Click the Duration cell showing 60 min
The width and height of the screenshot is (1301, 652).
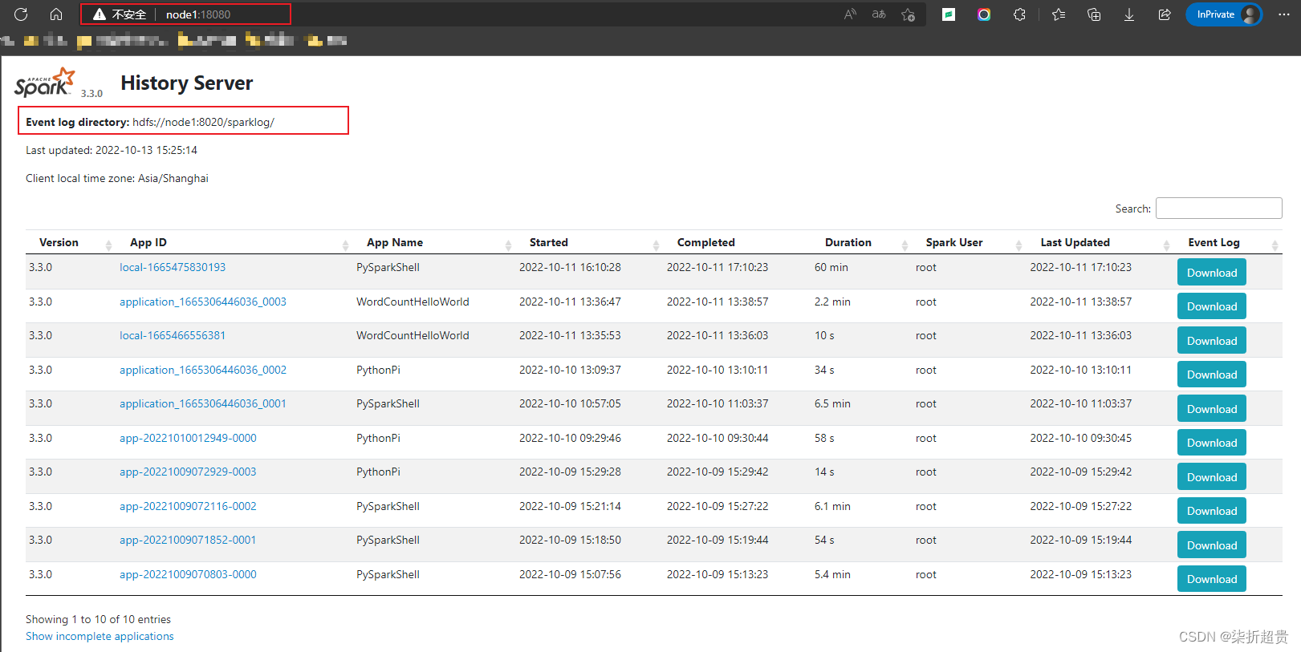coord(831,267)
